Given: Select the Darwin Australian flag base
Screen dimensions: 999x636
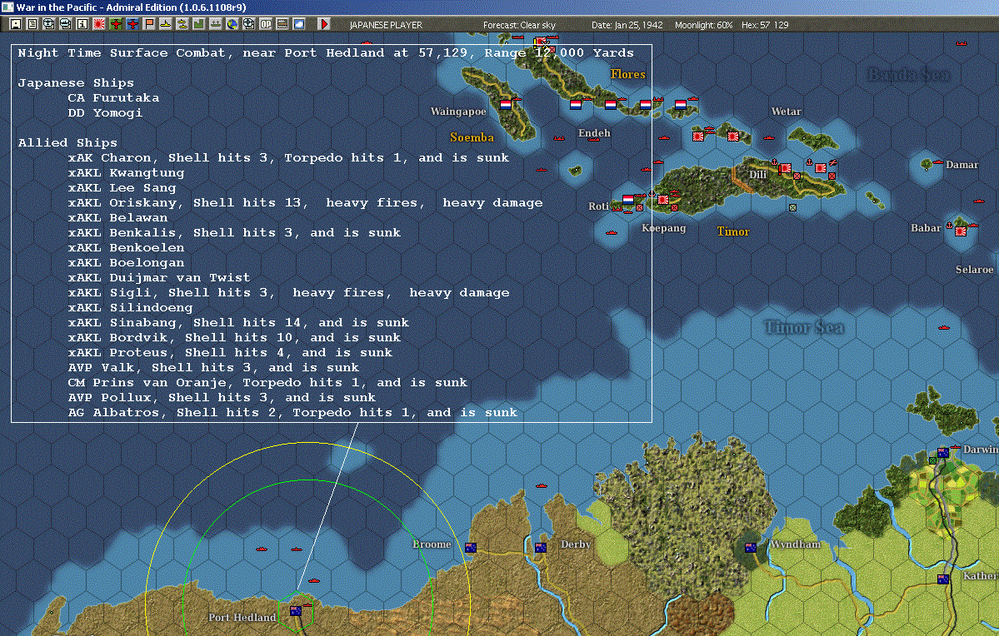Looking at the screenshot, I should pyautogui.click(x=943, y=453).
